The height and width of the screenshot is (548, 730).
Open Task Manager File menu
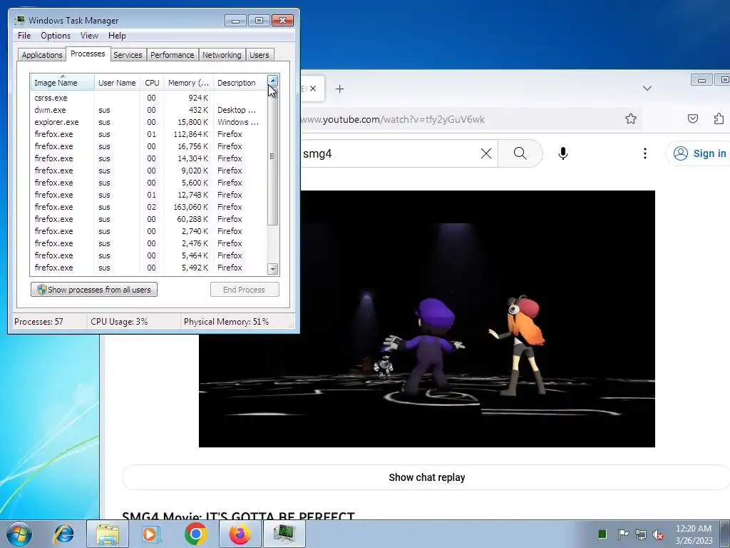coord(24,36)
